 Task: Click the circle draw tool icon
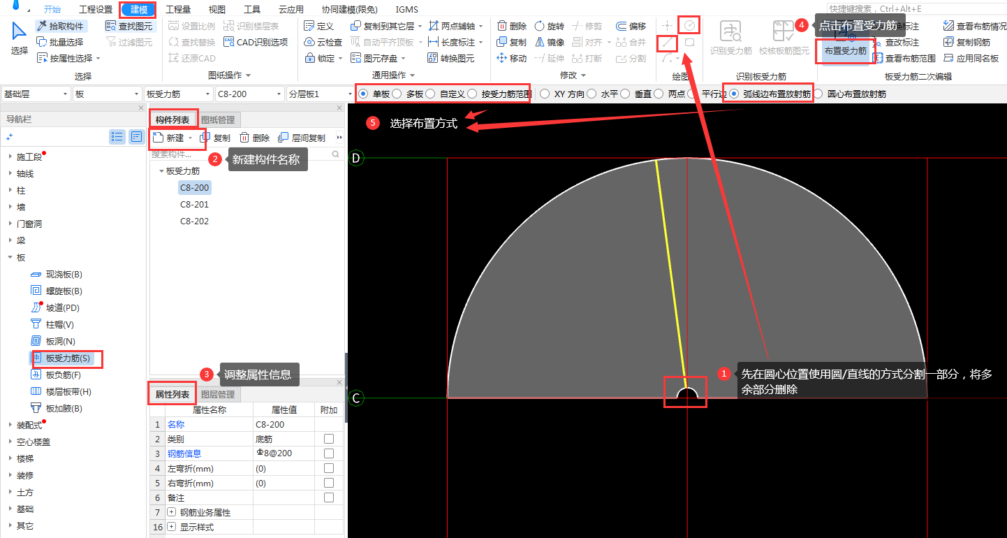pos(689,25)
